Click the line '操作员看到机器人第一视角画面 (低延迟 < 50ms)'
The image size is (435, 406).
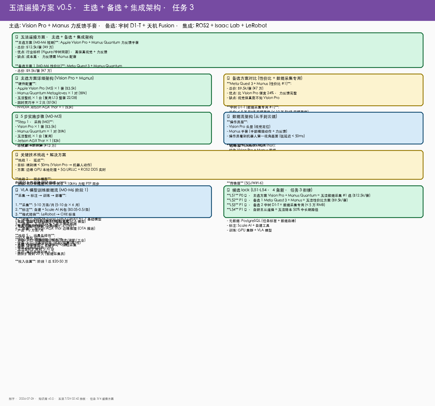coord(266,136)
